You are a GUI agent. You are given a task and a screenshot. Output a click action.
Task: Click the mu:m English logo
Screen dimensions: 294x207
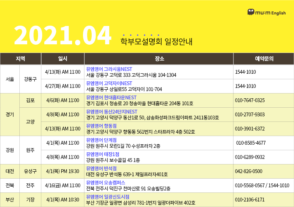click(266, 12)
